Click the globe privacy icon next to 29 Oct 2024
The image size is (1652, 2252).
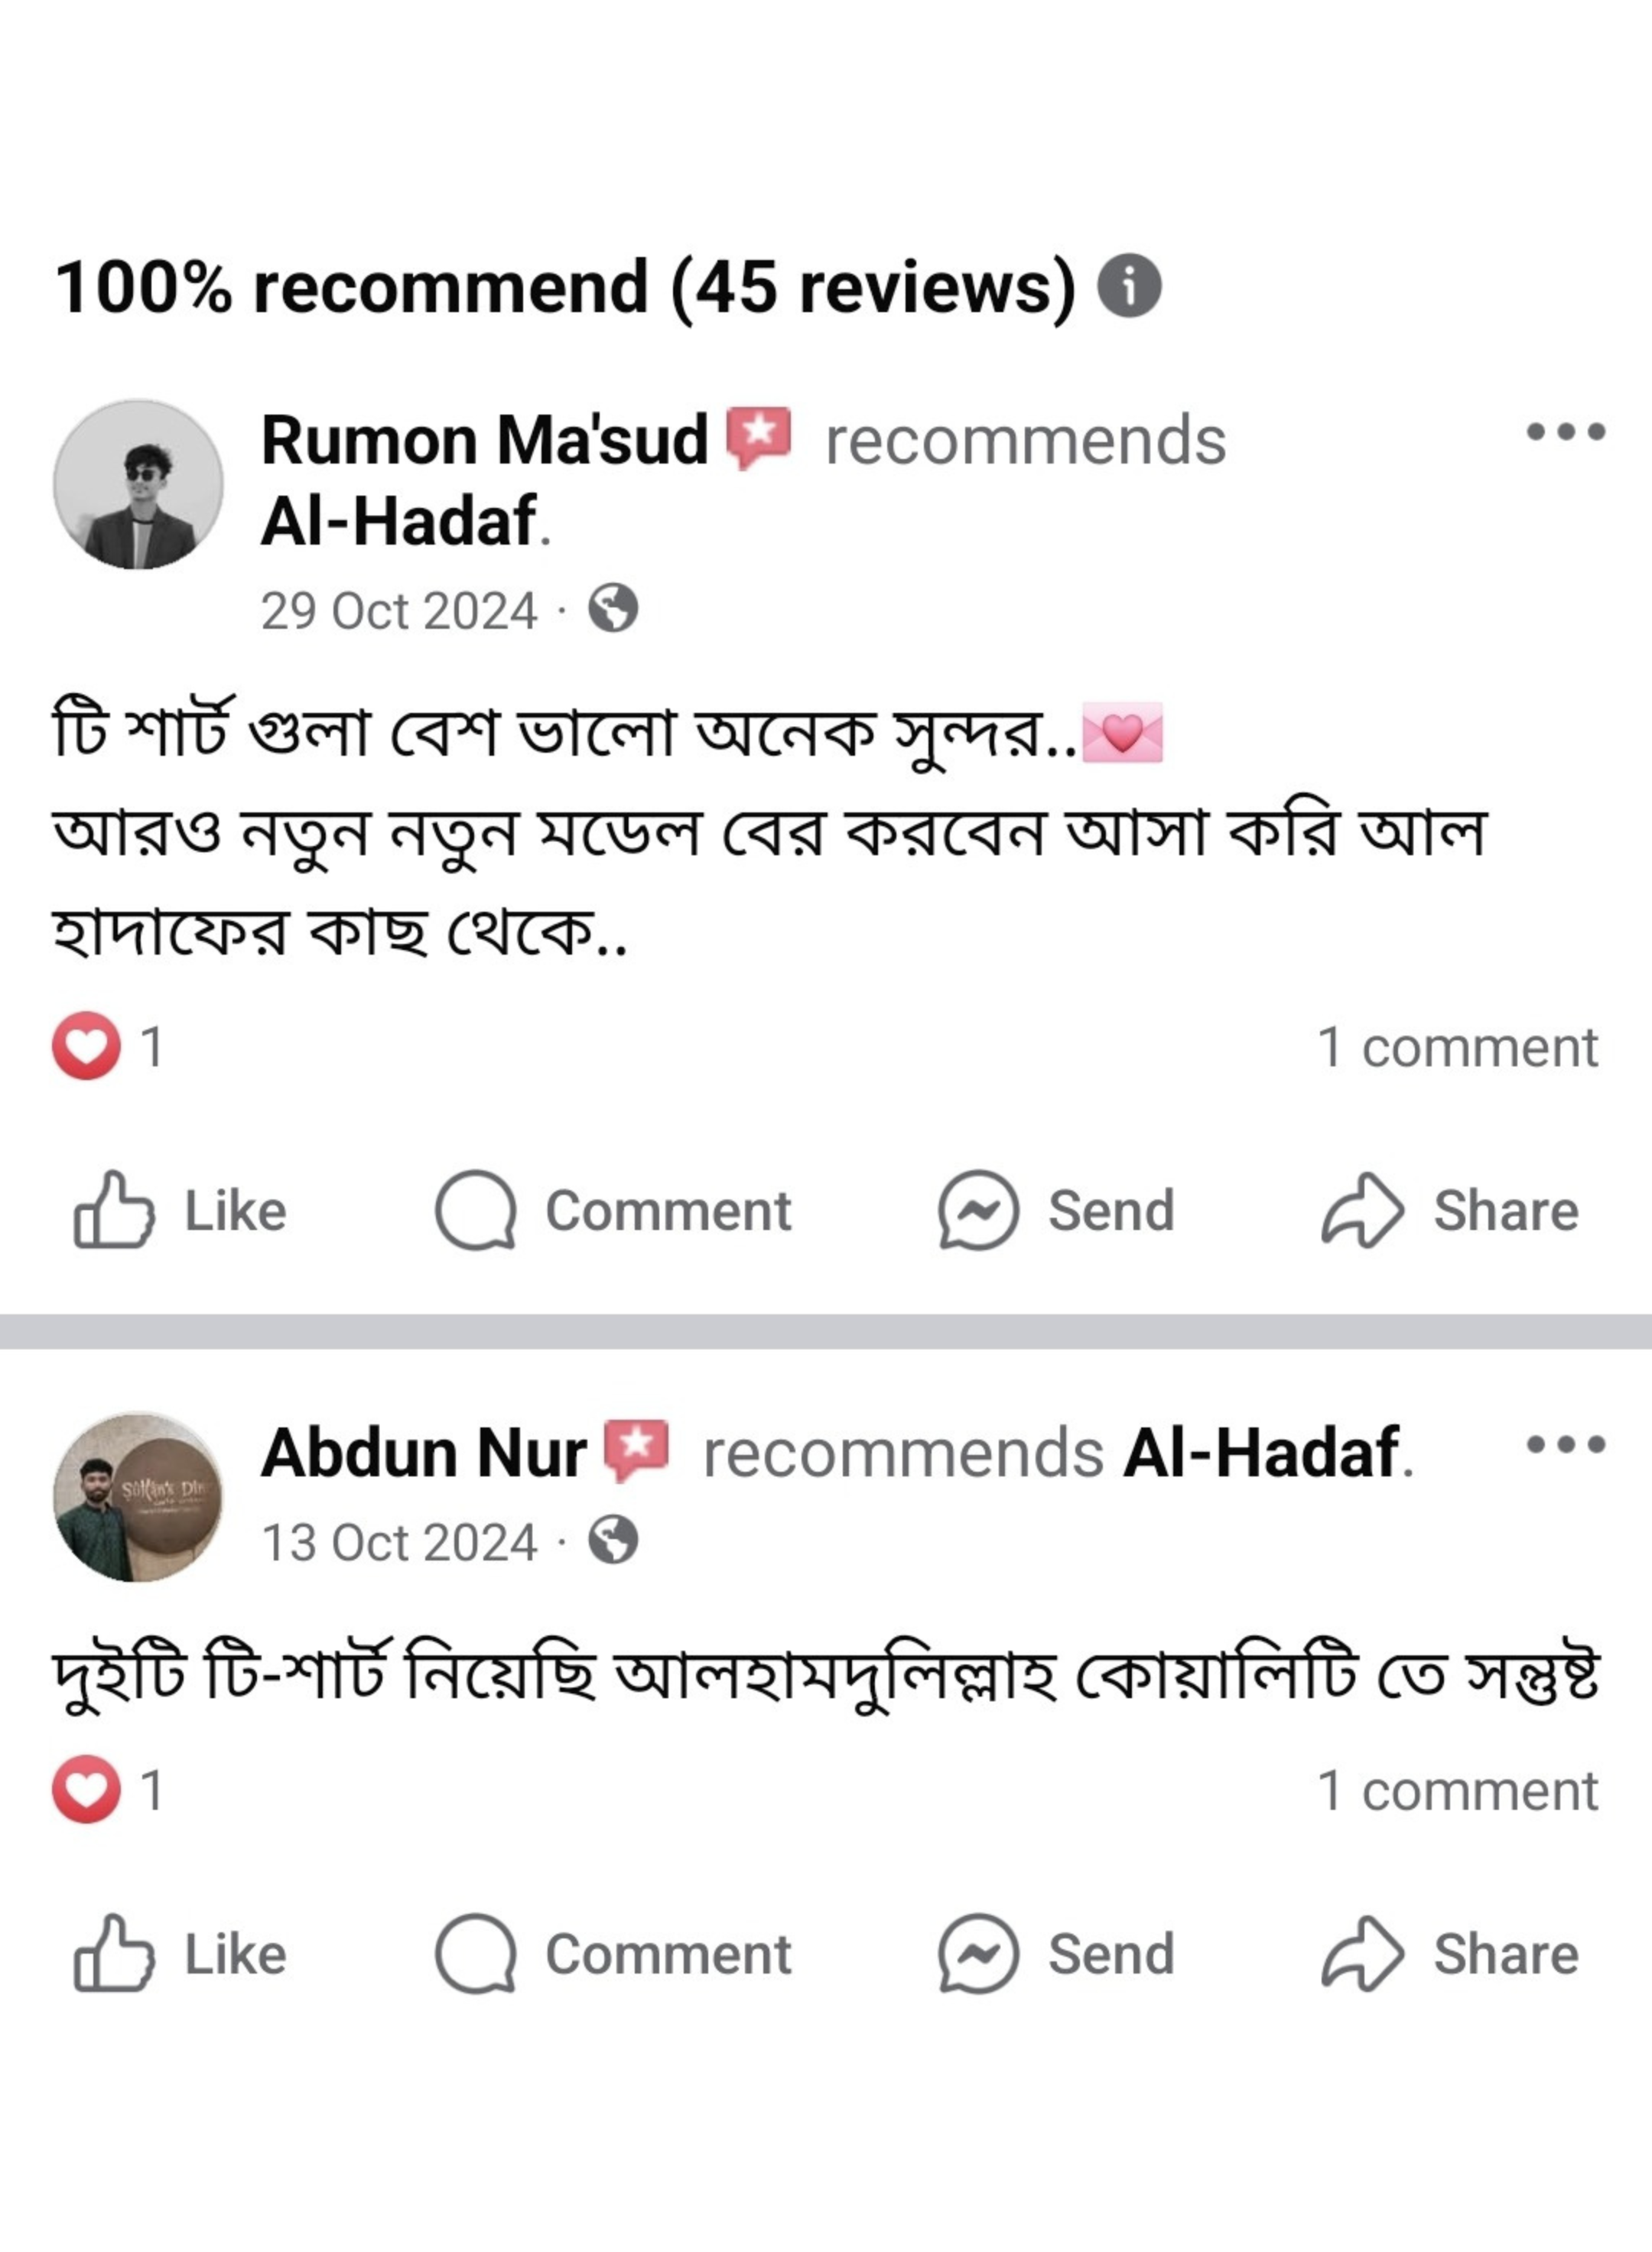pyautogui.click(x=613, y=609)
